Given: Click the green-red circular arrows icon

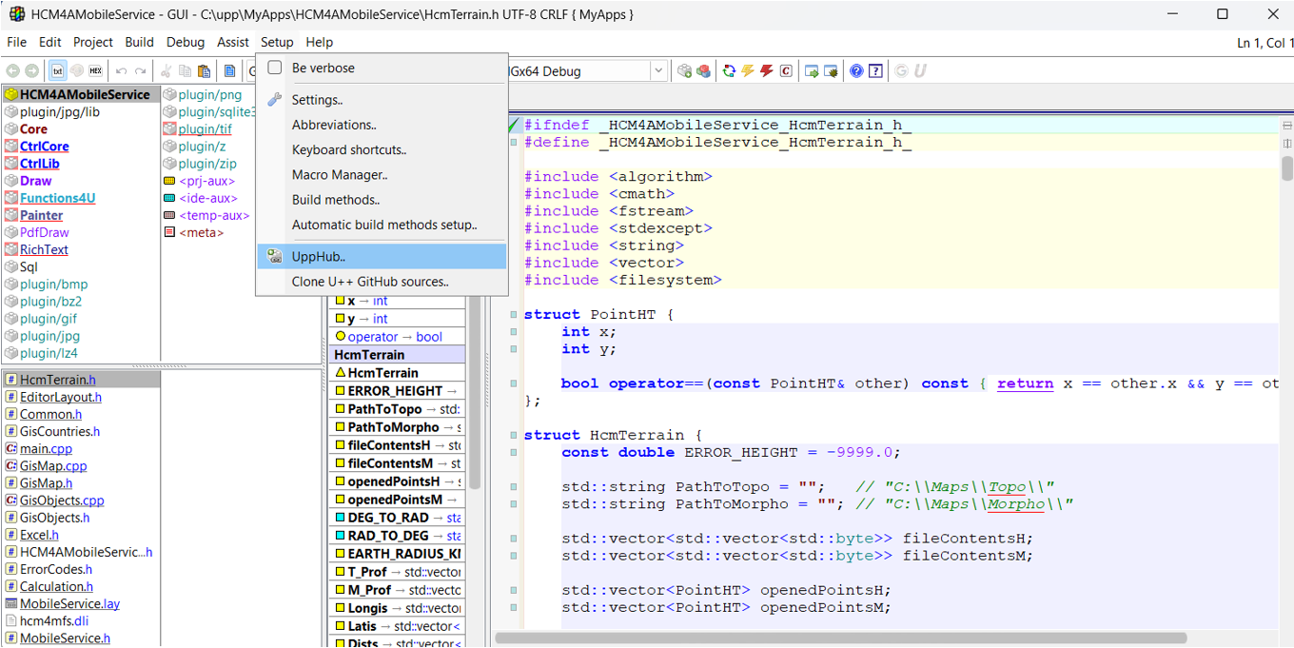Looking at the screenshot, I should [729, 71].
